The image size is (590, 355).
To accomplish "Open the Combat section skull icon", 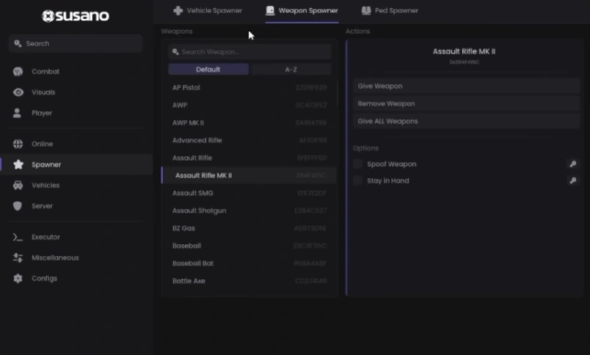I will click(x=18, y=71).
